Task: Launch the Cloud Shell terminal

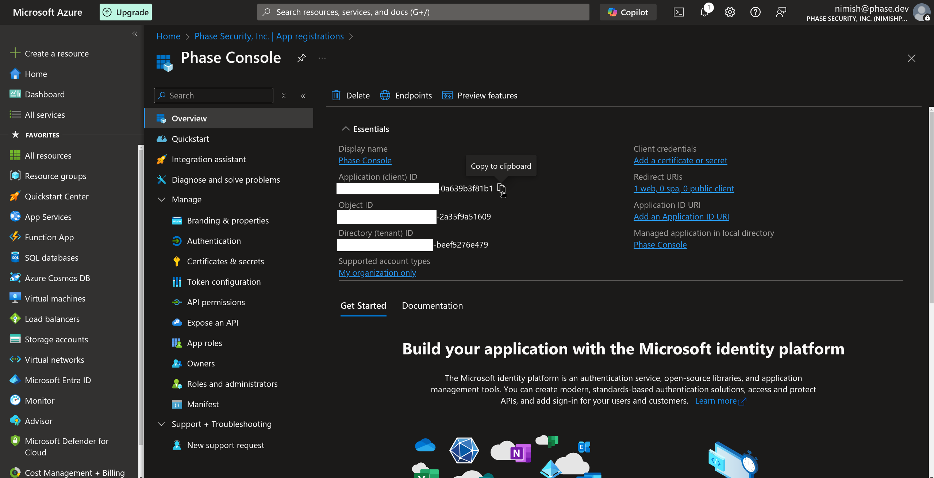Action: coord(679,12)
